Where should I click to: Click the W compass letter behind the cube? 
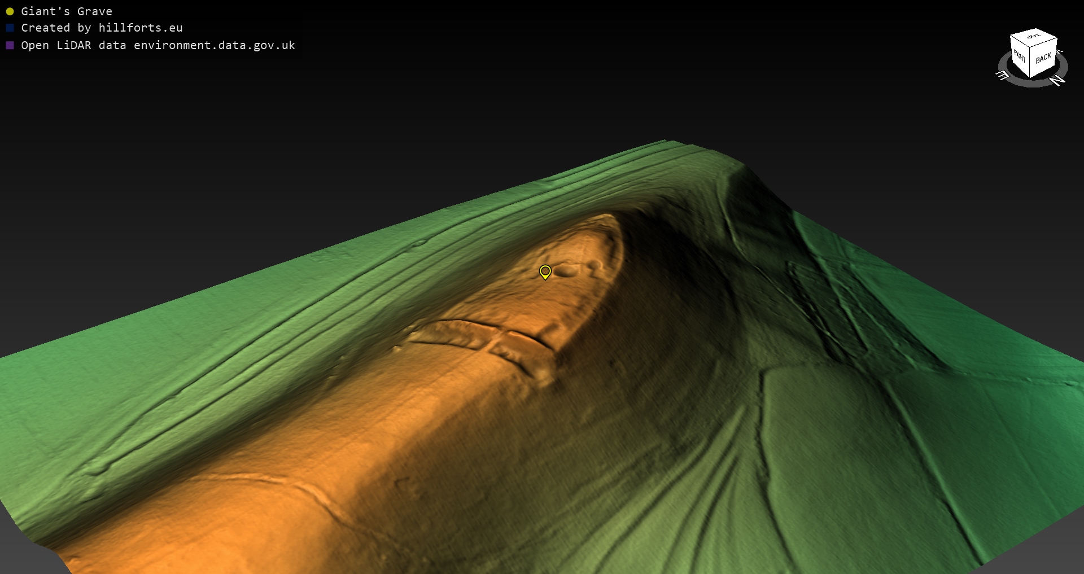1060,52
